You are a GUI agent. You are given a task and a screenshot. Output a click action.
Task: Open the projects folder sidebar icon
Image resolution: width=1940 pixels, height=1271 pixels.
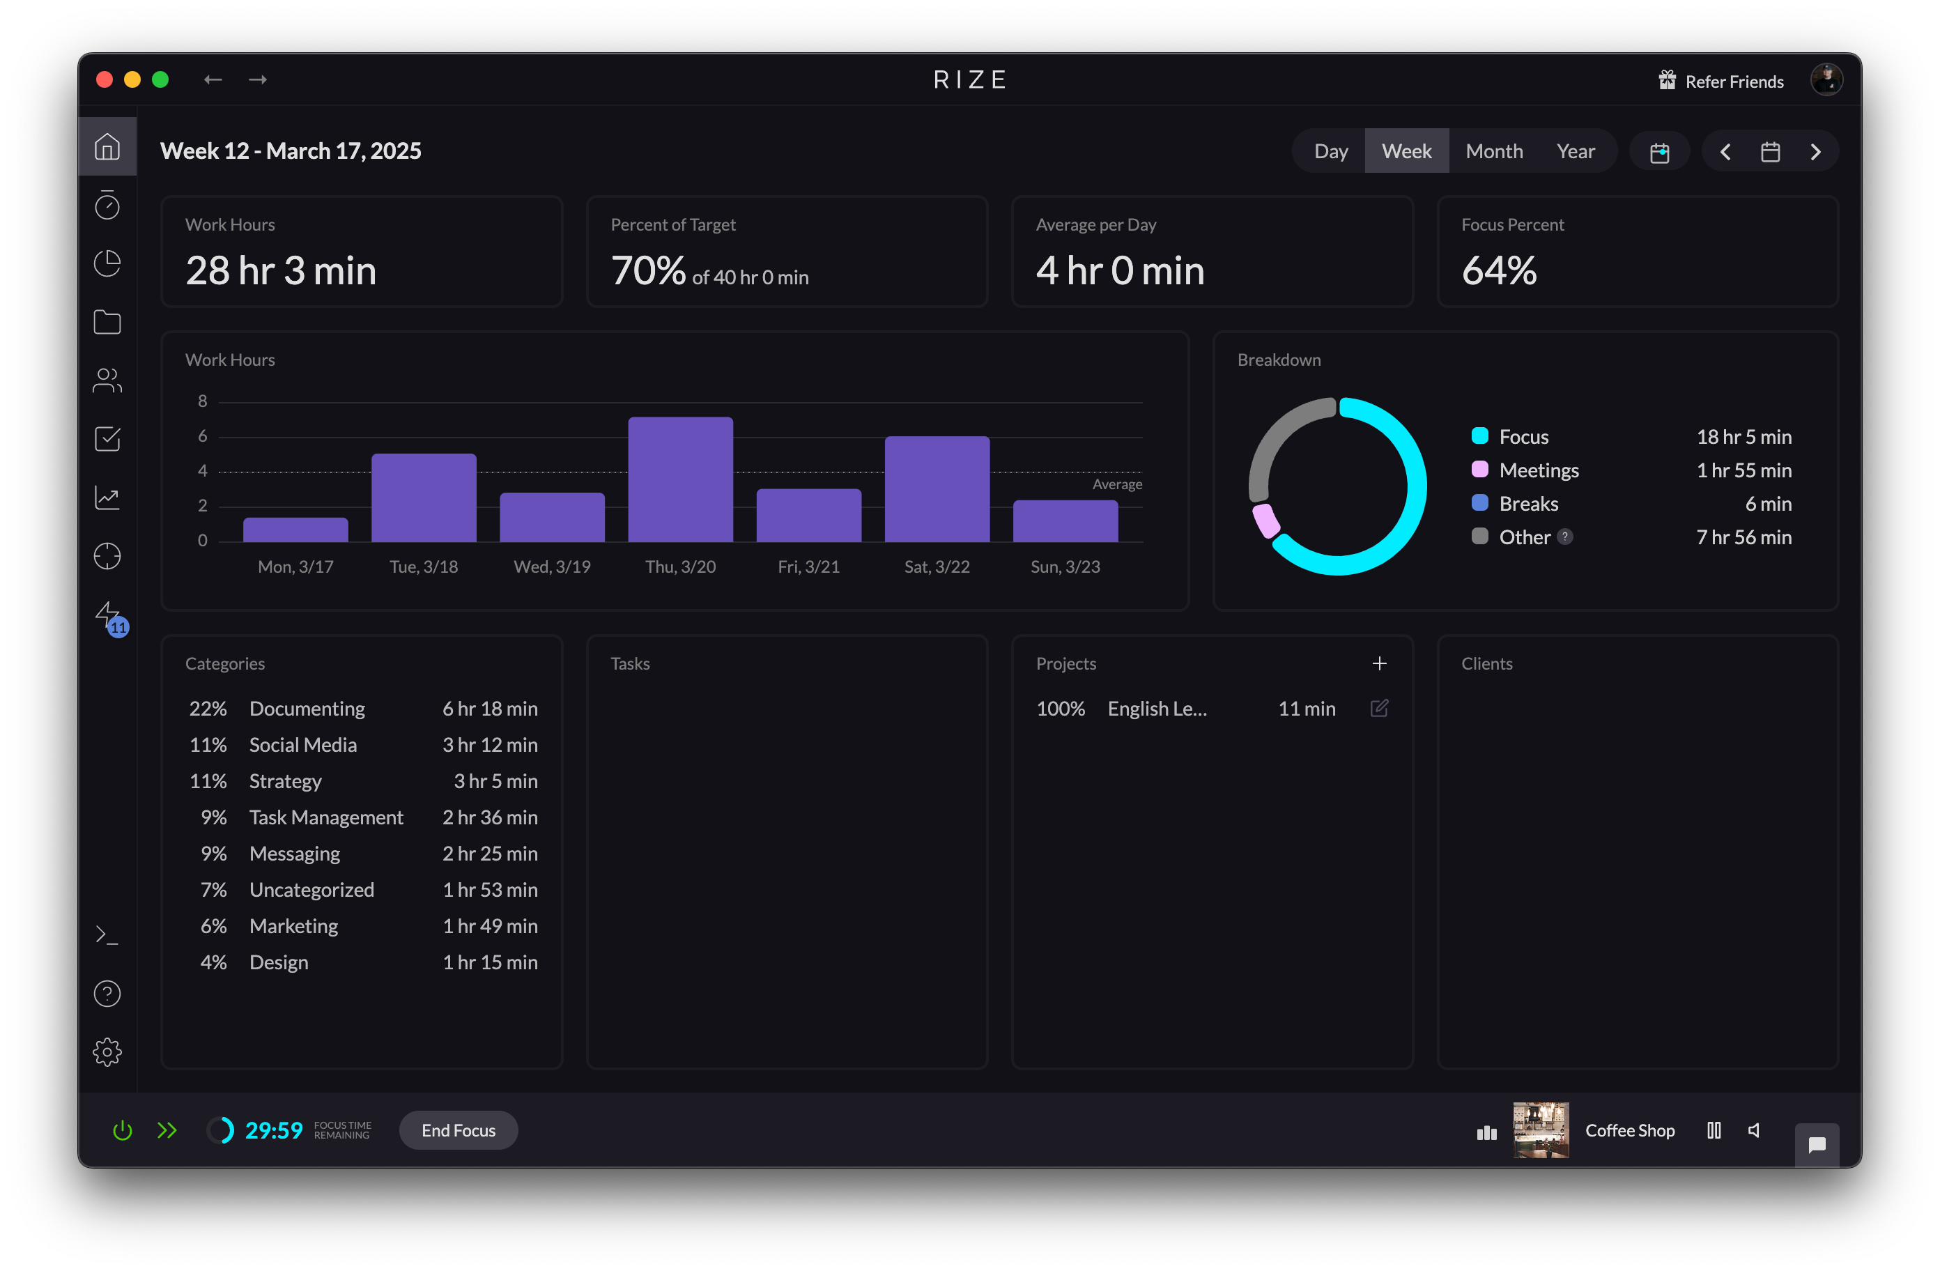tap(107, 322)
